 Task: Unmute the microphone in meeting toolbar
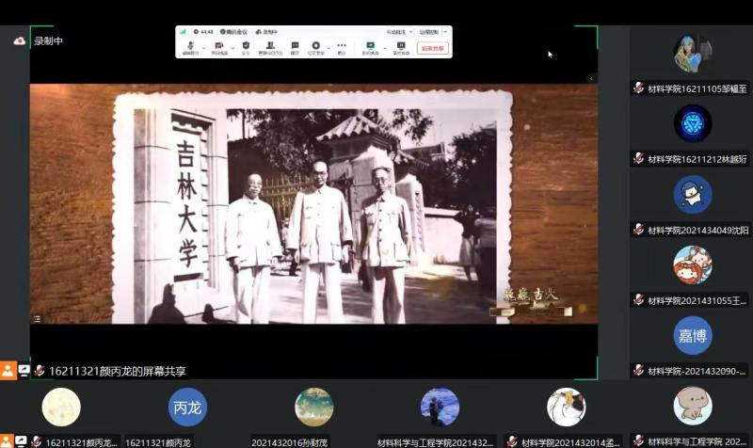point(190,46)
